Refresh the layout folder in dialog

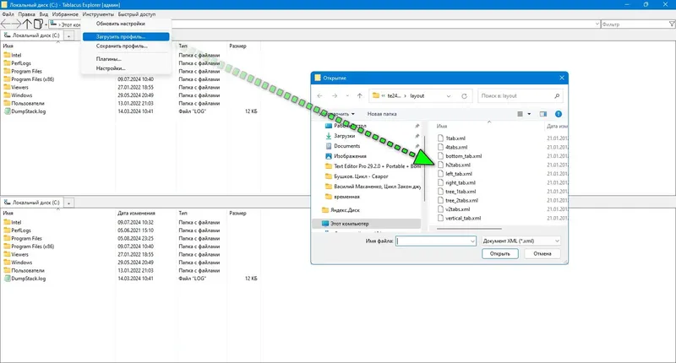pos(464,96)
